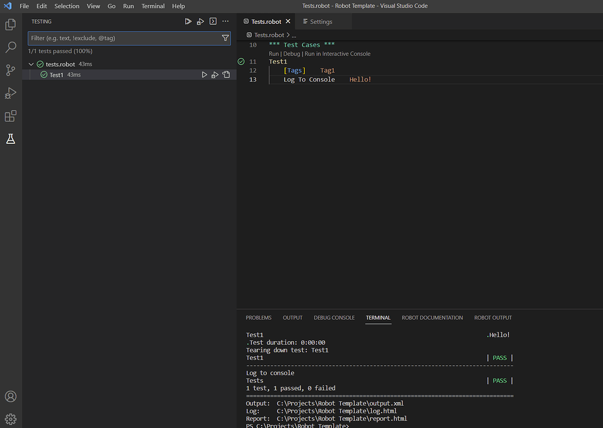Open the Manage settings gear icon
Screen dimensions: 603x428
click(10, 419)
